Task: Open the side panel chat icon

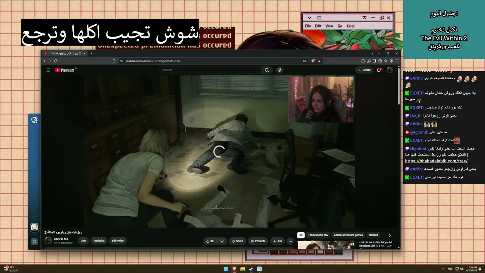Action: pos(34,120)
